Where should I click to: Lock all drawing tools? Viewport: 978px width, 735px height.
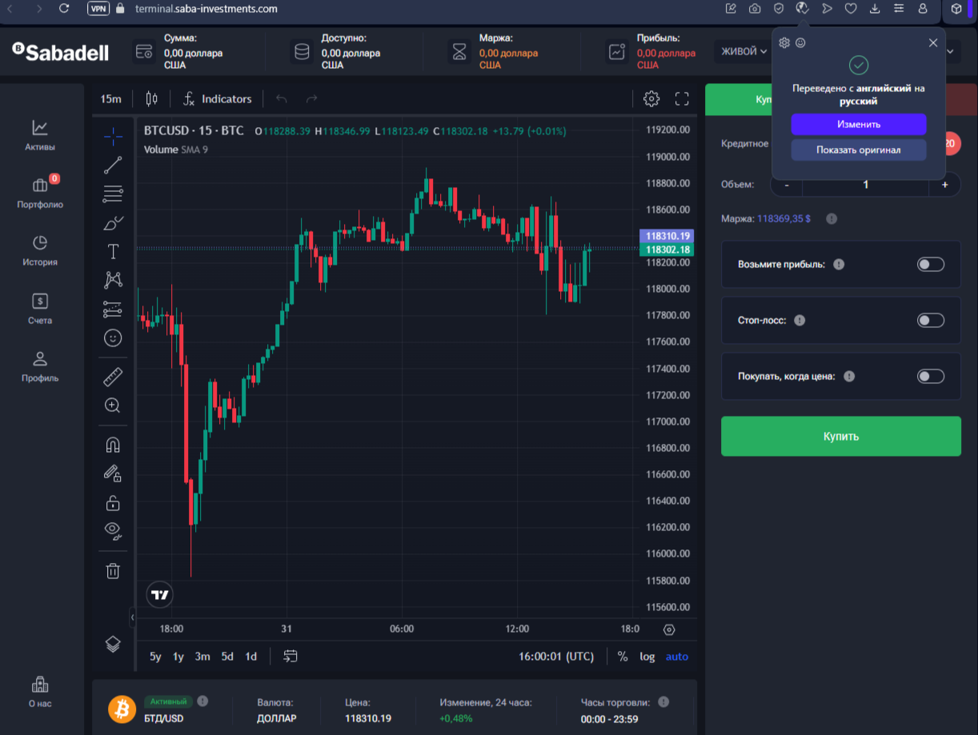[113, 503]
